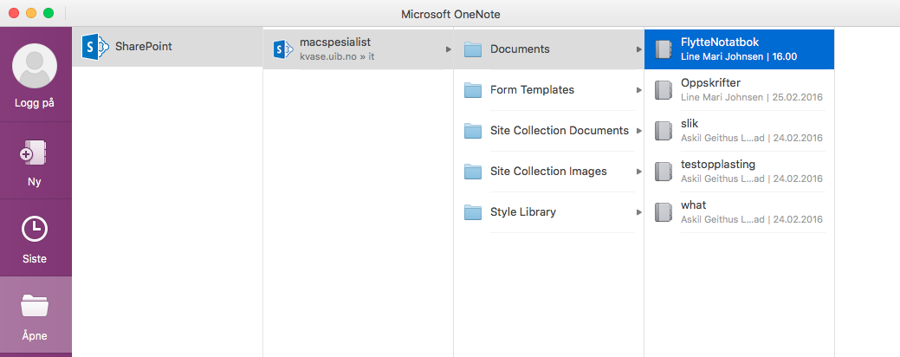Click the Ny new notebook icon

36,153
